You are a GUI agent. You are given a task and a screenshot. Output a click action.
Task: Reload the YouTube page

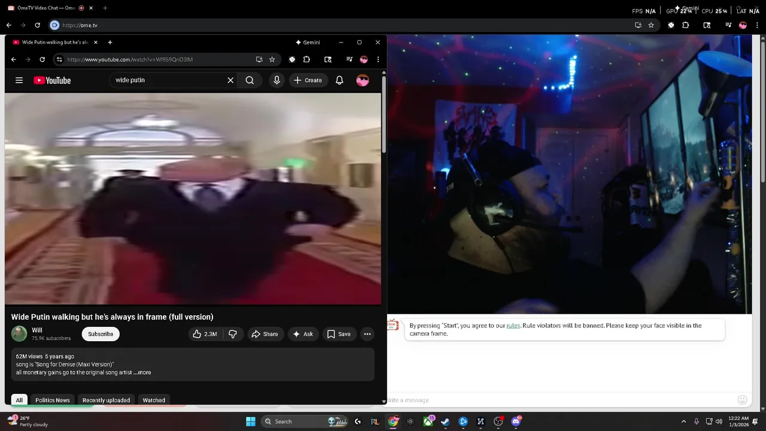click(x=42, y=59)
